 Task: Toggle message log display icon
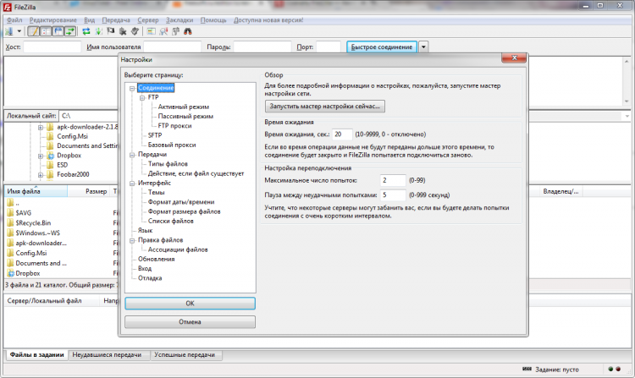click(34, 31)
